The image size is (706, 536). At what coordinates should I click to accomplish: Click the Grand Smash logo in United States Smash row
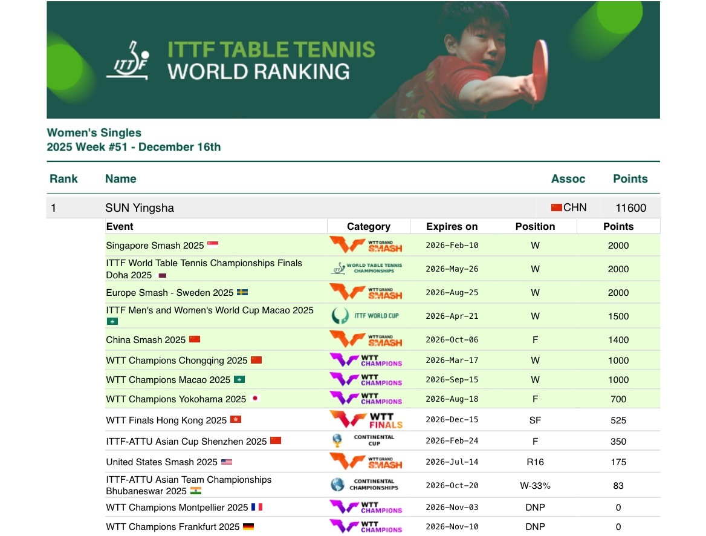[x=366, y=462]
